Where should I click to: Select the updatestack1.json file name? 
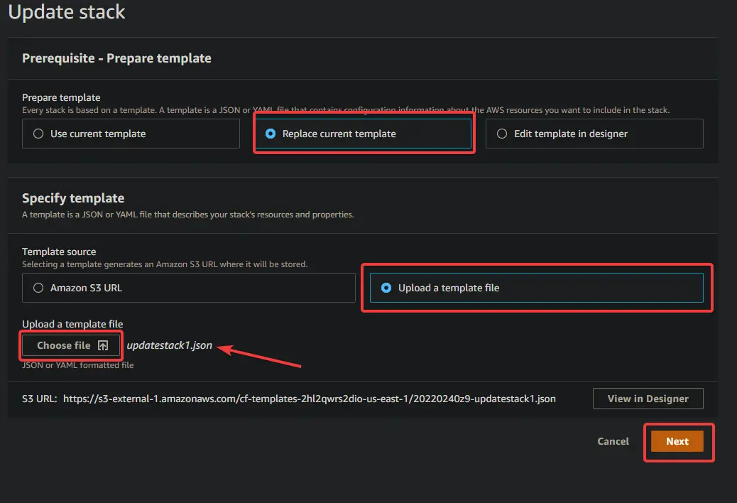coord(168,345)
